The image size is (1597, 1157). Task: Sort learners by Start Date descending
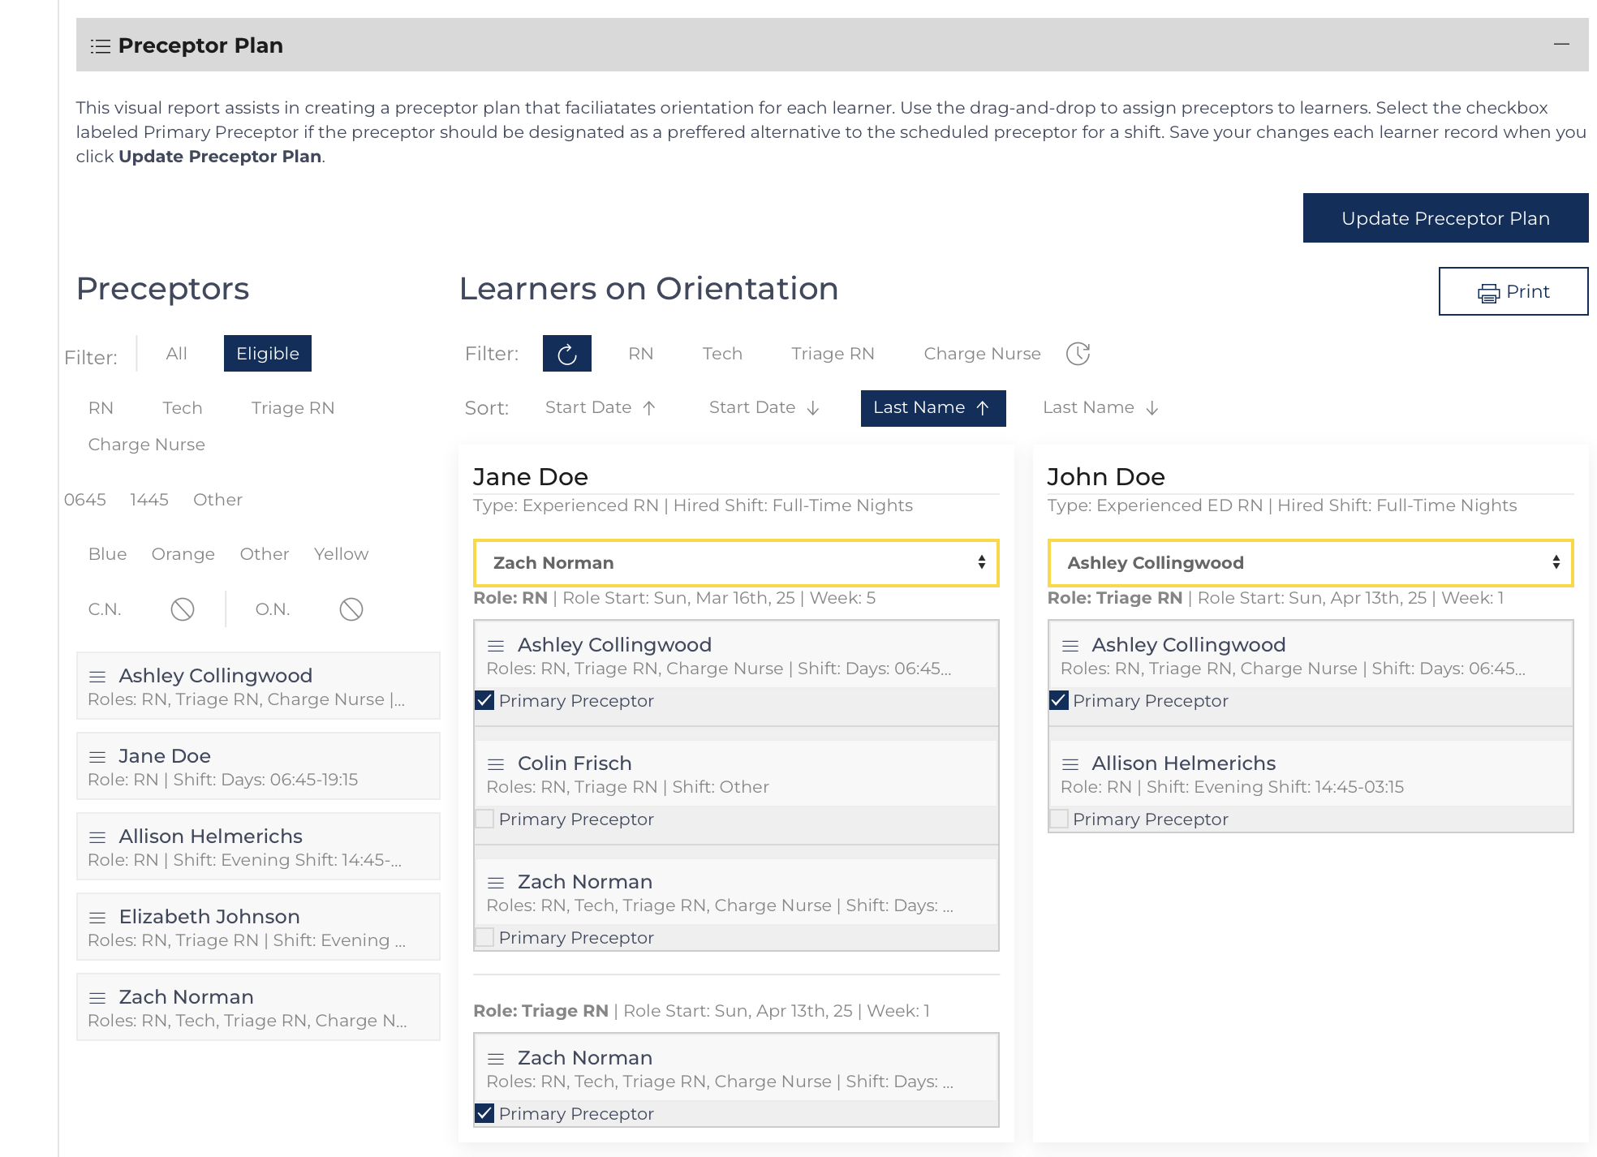[x=764, y=407]
